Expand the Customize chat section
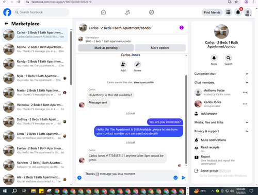 tap(221, 74)
